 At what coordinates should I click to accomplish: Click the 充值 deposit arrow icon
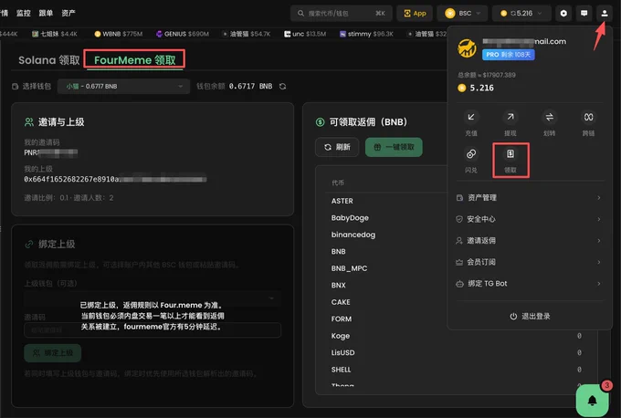point(471,117)
